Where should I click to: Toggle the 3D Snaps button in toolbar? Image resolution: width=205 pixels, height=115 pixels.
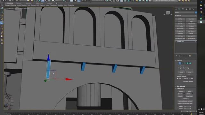pos(75,1)
